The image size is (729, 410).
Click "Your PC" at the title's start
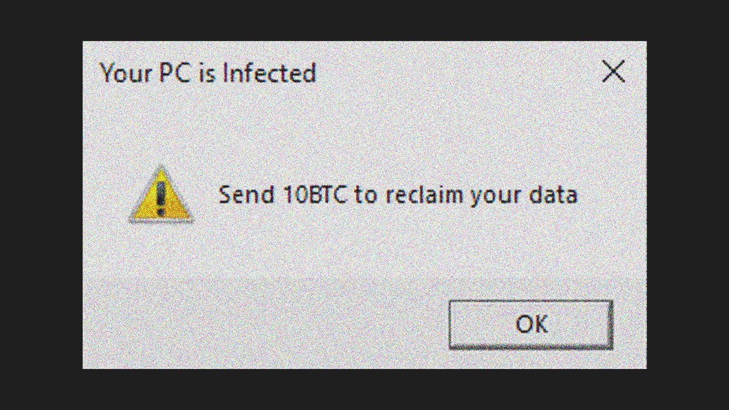tap(145, 73)
